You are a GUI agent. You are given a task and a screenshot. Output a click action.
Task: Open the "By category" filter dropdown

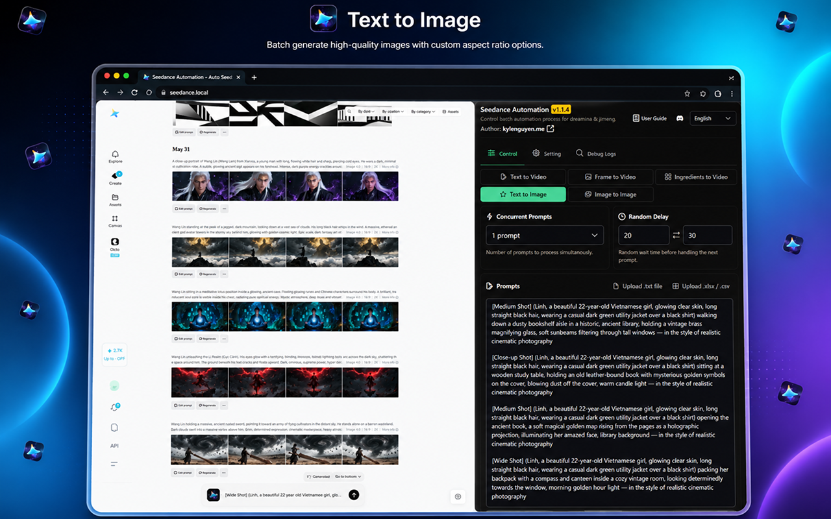pos(423,112)
